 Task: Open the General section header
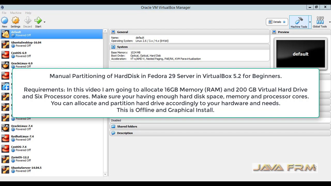click(x=190, y=32)
